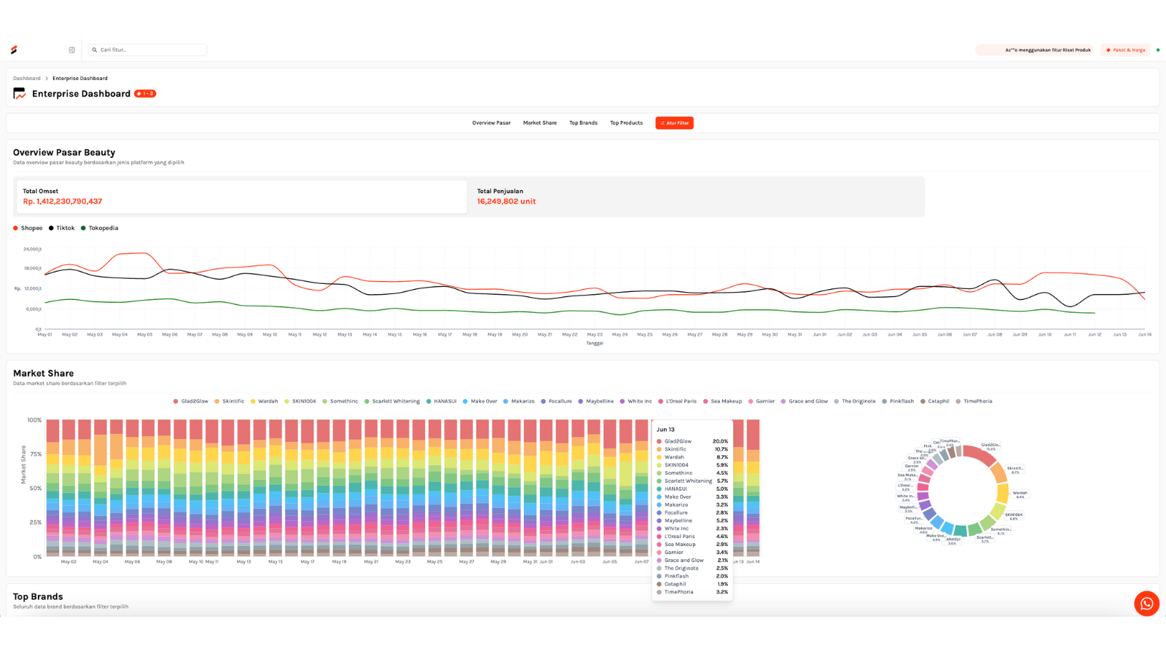This screenshot has height=656, width=1166.
Task: Toggle Maybelline in the Market Share legend
Action: (596, 401)
